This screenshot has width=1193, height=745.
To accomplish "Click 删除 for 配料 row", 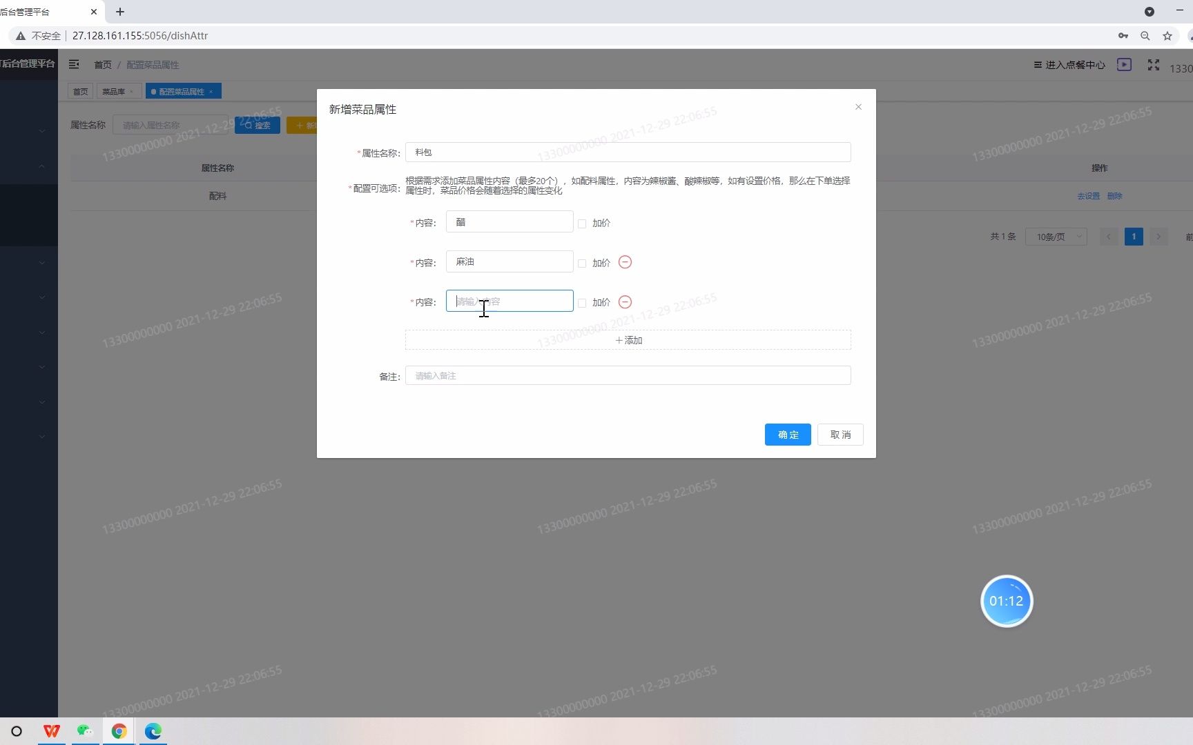I will tap(1115, 196).
